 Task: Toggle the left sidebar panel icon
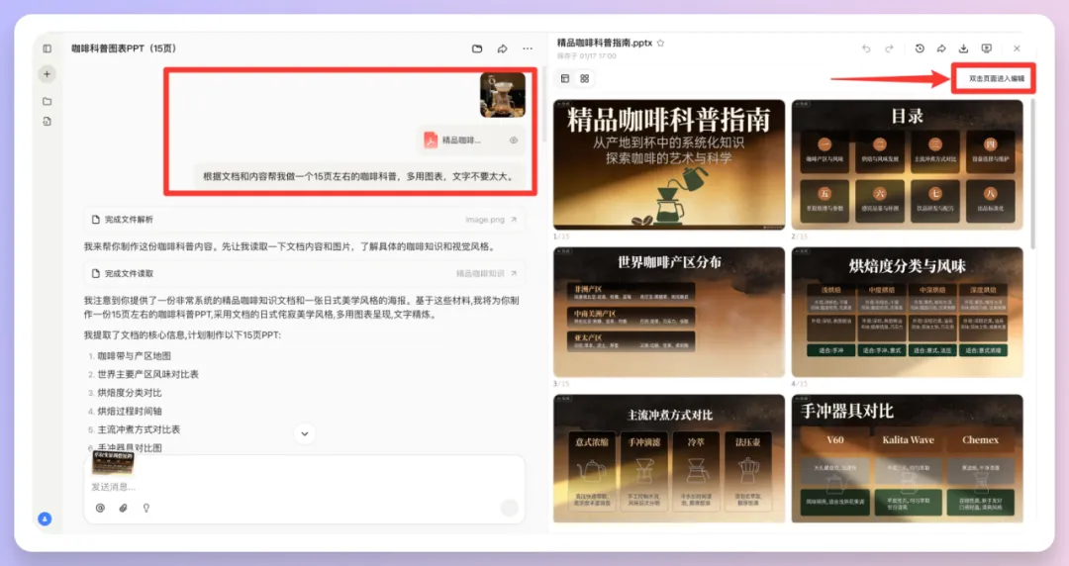pos(47,48)
